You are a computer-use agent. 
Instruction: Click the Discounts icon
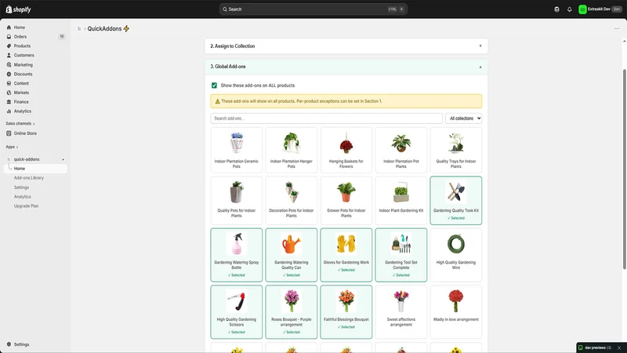[9, 74]
